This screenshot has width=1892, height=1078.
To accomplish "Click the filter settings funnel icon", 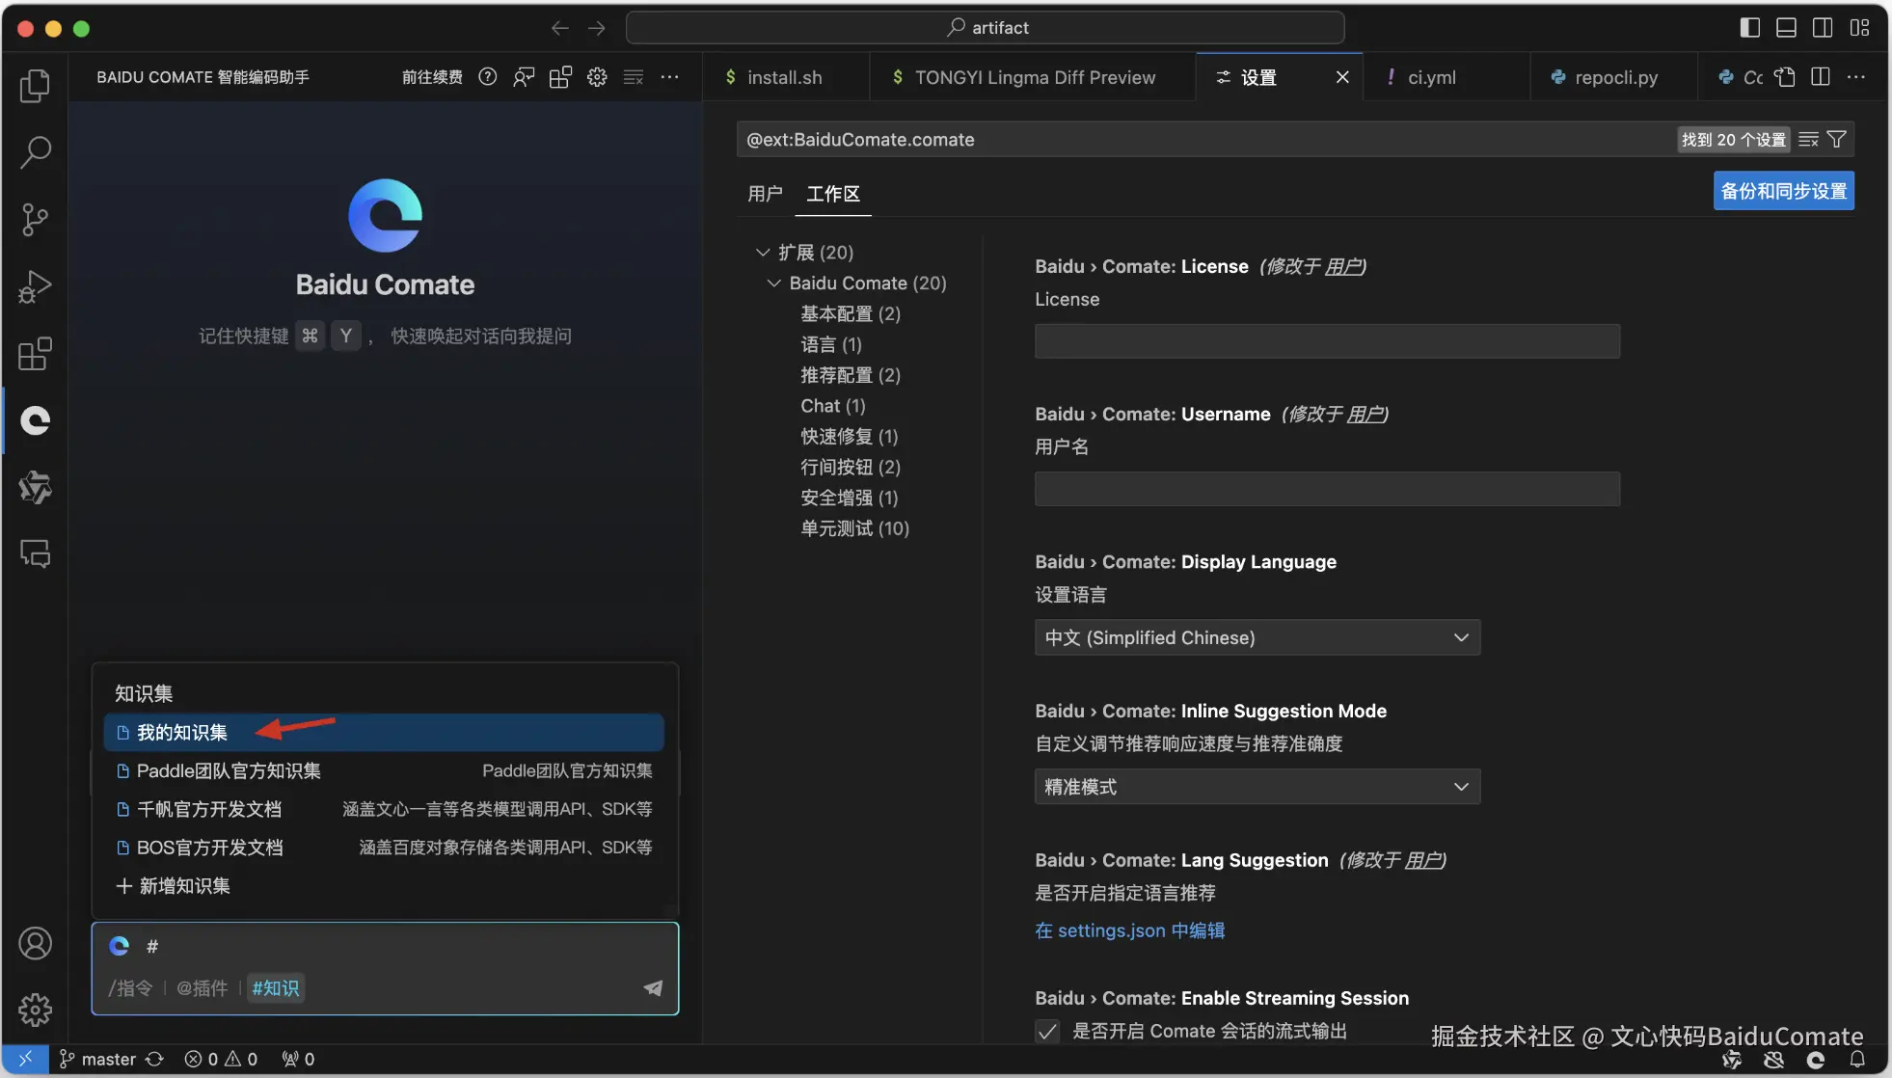I will click(1837, 140).
